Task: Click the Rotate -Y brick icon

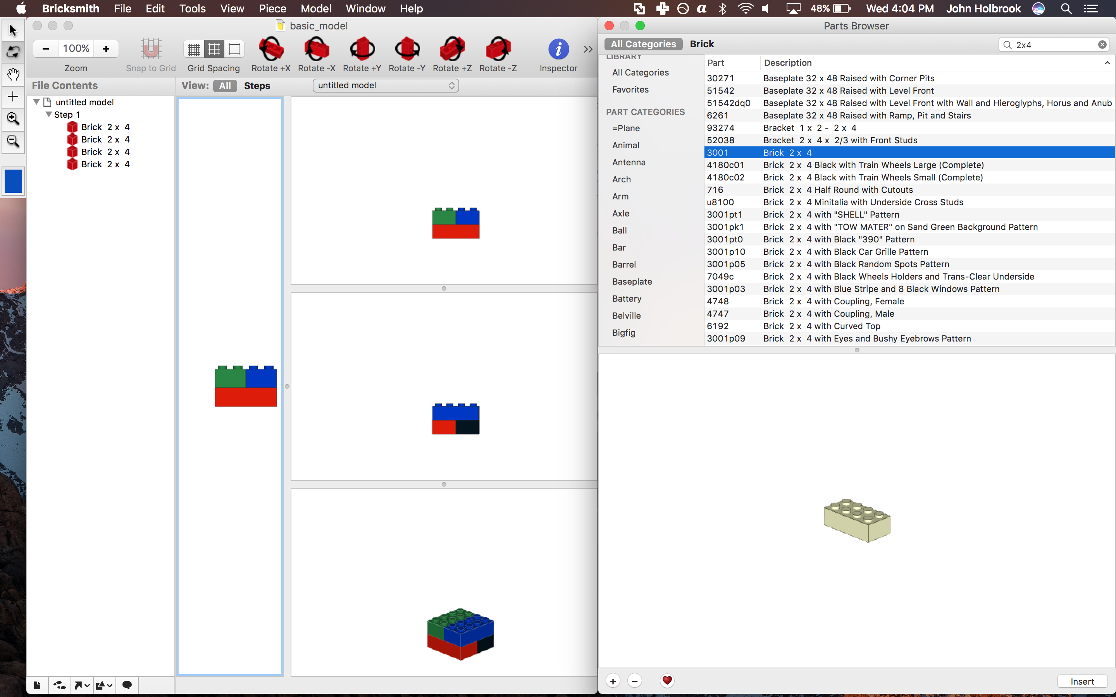Action: pyautogui.click(x=407, y=49)
